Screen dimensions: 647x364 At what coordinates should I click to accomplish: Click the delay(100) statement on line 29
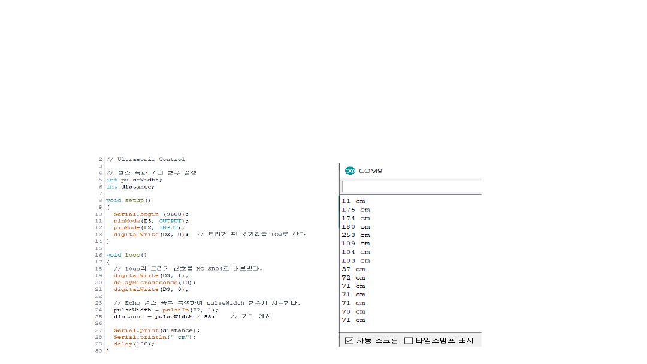point(134,344)
